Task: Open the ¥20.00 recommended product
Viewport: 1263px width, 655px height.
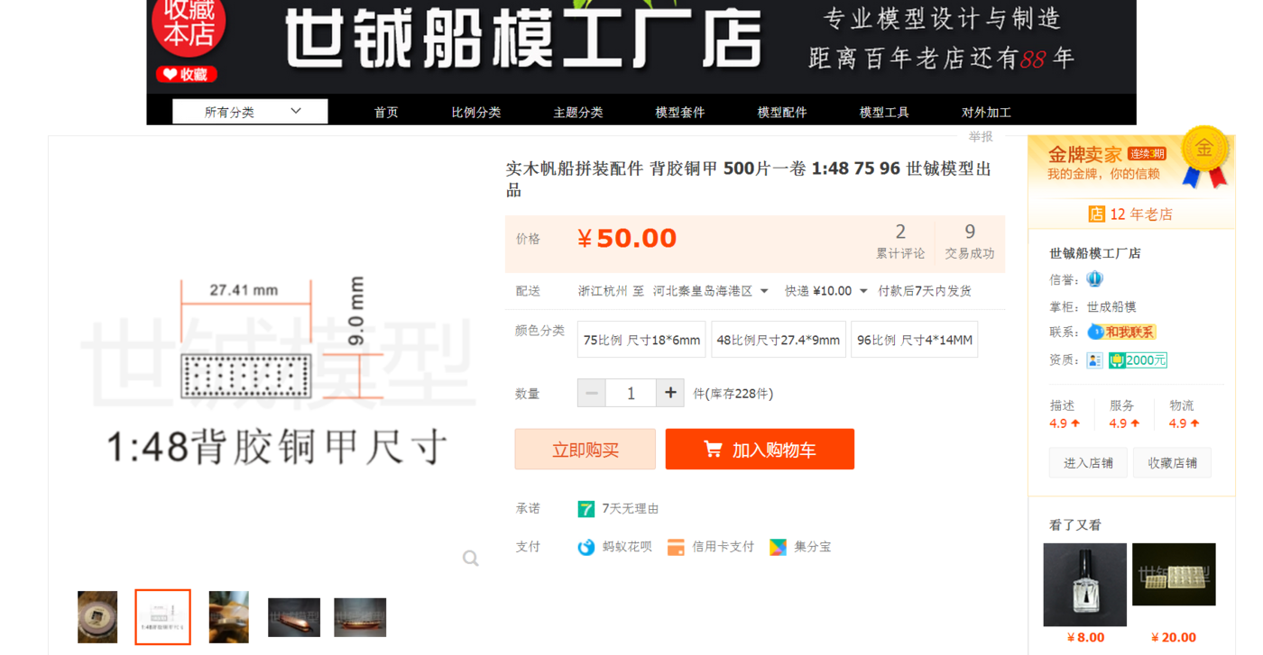Action: click(x=1174, y=575)
